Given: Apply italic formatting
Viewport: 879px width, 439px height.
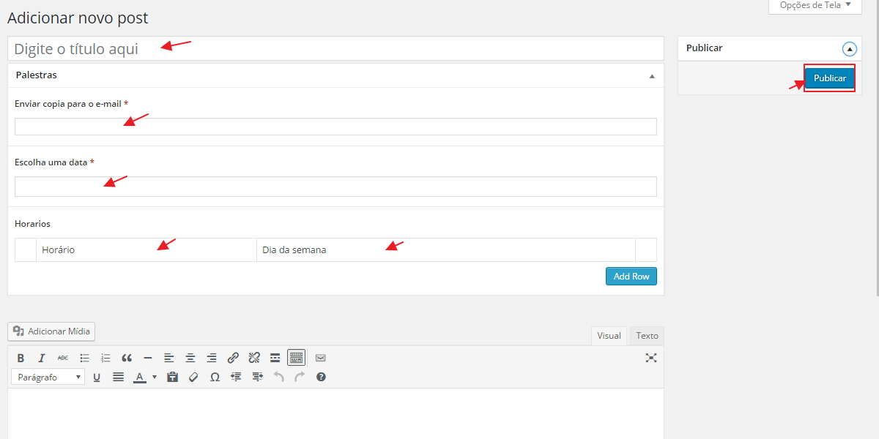Looking at the screenshot, I should click(x=42, y=358).
